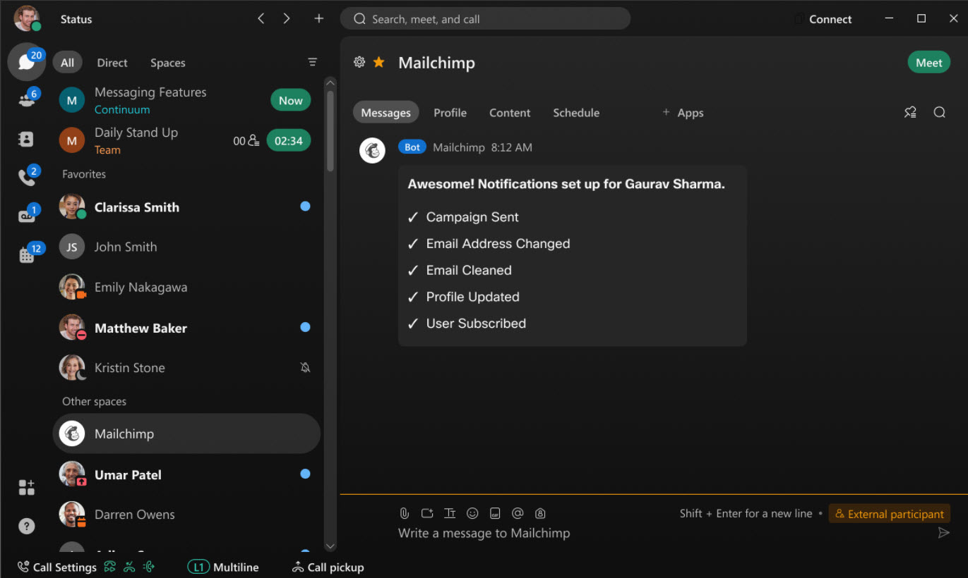Click the space list scrollbar down arrow
Screen dimensions: 968x578
pyautogui.click(x=330, y=546)
